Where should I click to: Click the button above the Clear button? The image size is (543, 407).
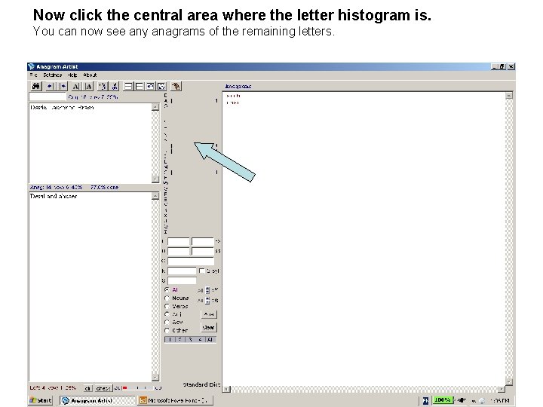point(209,314)
